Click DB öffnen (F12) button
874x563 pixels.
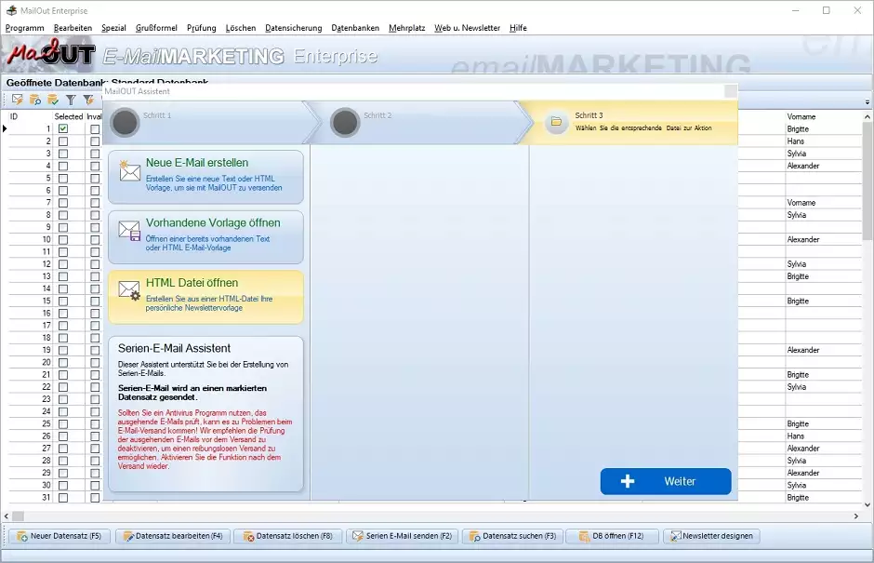[612, 536]
